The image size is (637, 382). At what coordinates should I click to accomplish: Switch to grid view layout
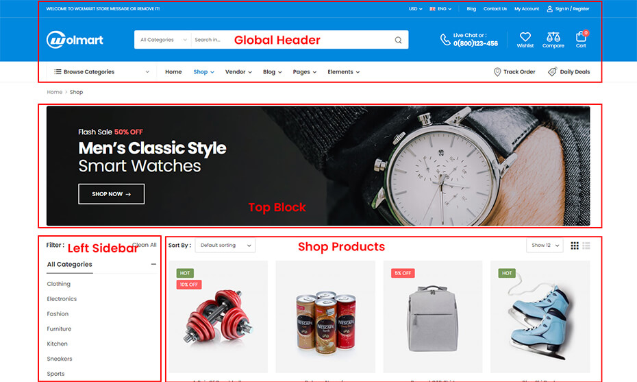575,246
